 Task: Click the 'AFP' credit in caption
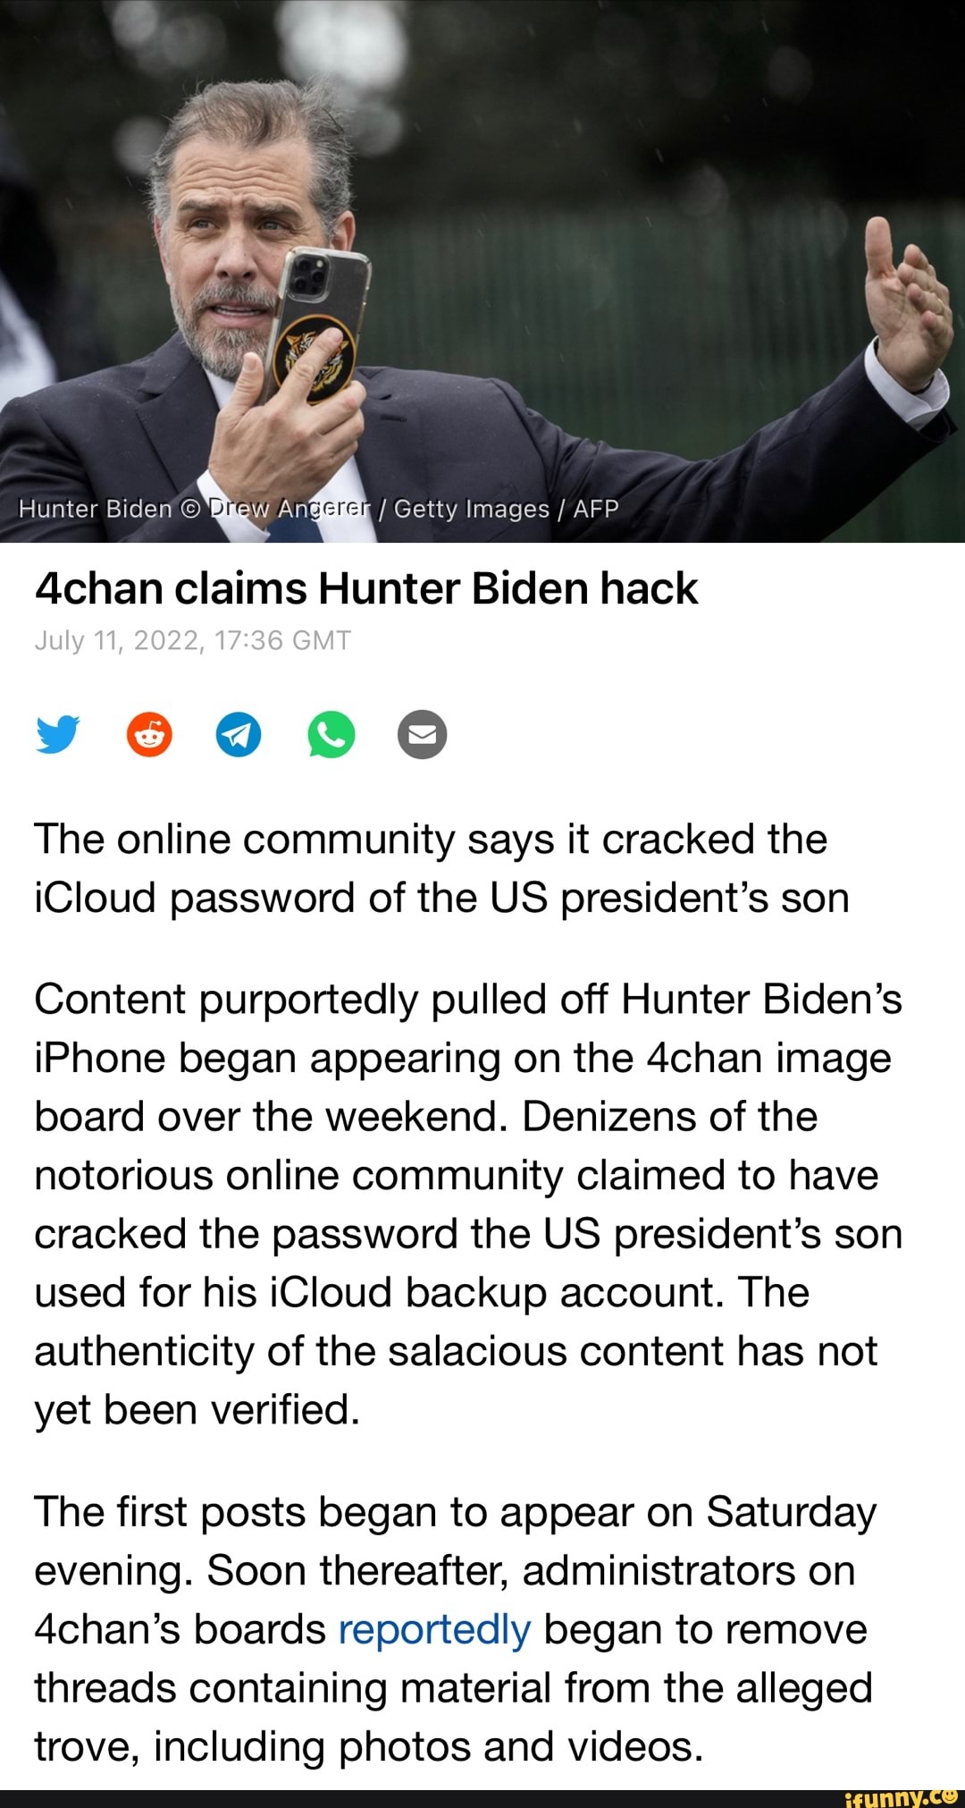tap(596, 509)
